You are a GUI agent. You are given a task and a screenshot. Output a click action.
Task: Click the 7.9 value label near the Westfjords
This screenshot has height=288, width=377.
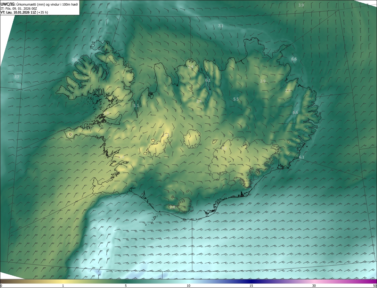(x=74, y=60)
